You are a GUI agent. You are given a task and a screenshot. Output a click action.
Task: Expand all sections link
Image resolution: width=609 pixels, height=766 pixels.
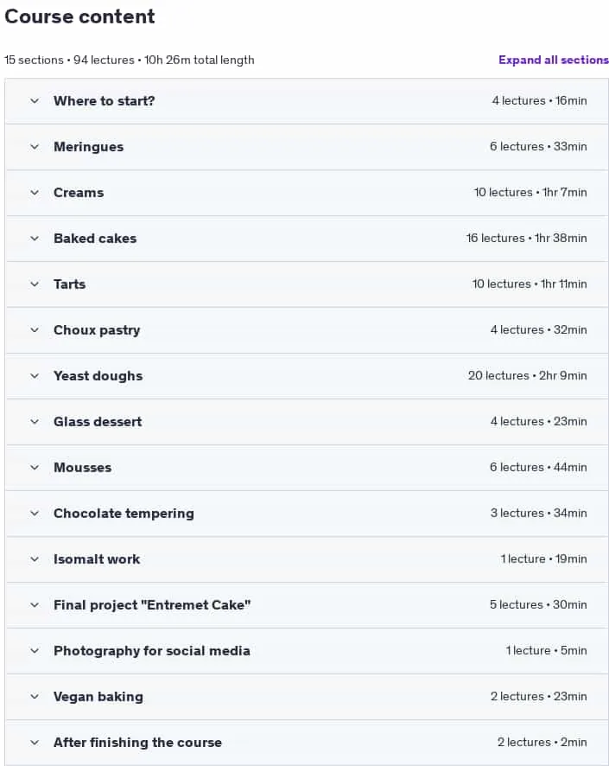(554, 61)
